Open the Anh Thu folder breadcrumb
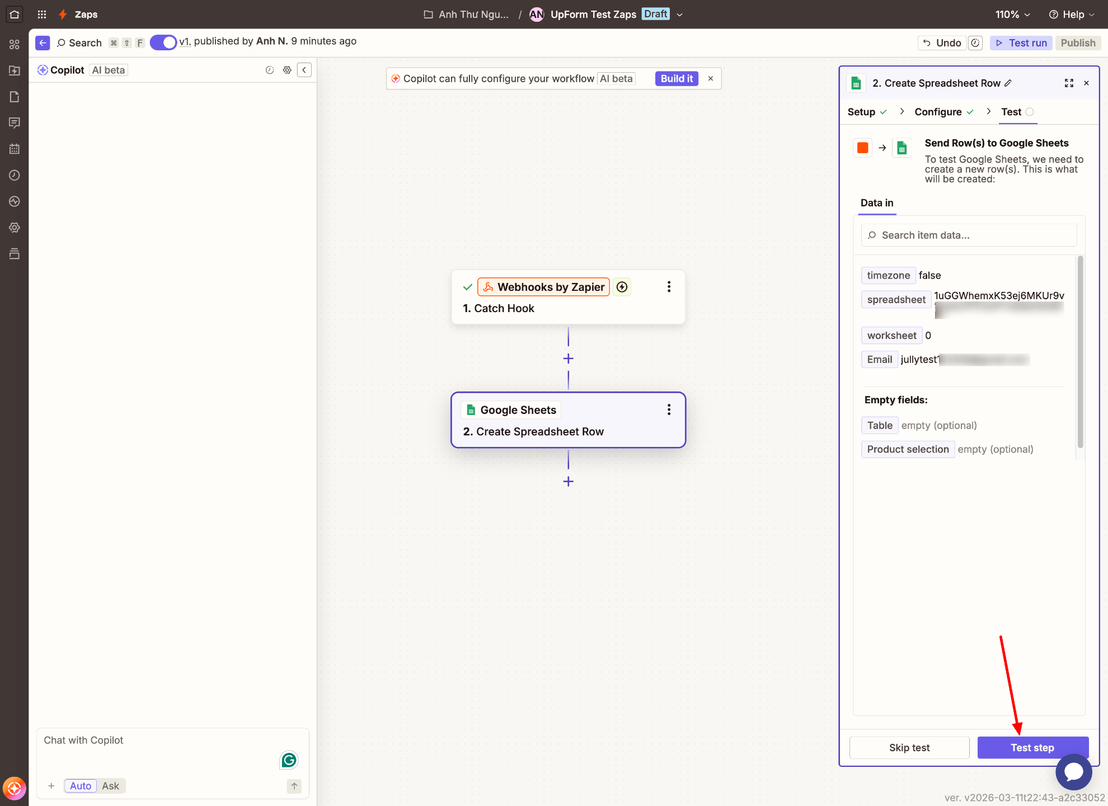Image resolution: width=1108 pixels, height=806 pixels. pyautogui.click(x=466, y=15)
